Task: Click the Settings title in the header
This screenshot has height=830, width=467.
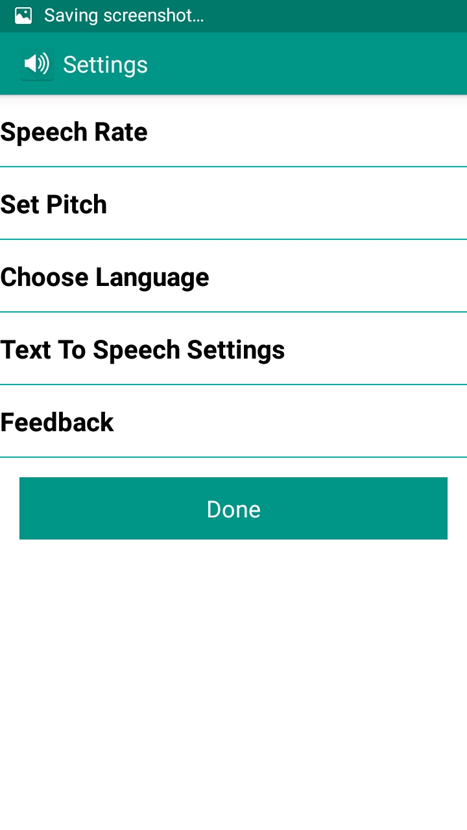Action: tap(105, 65)
